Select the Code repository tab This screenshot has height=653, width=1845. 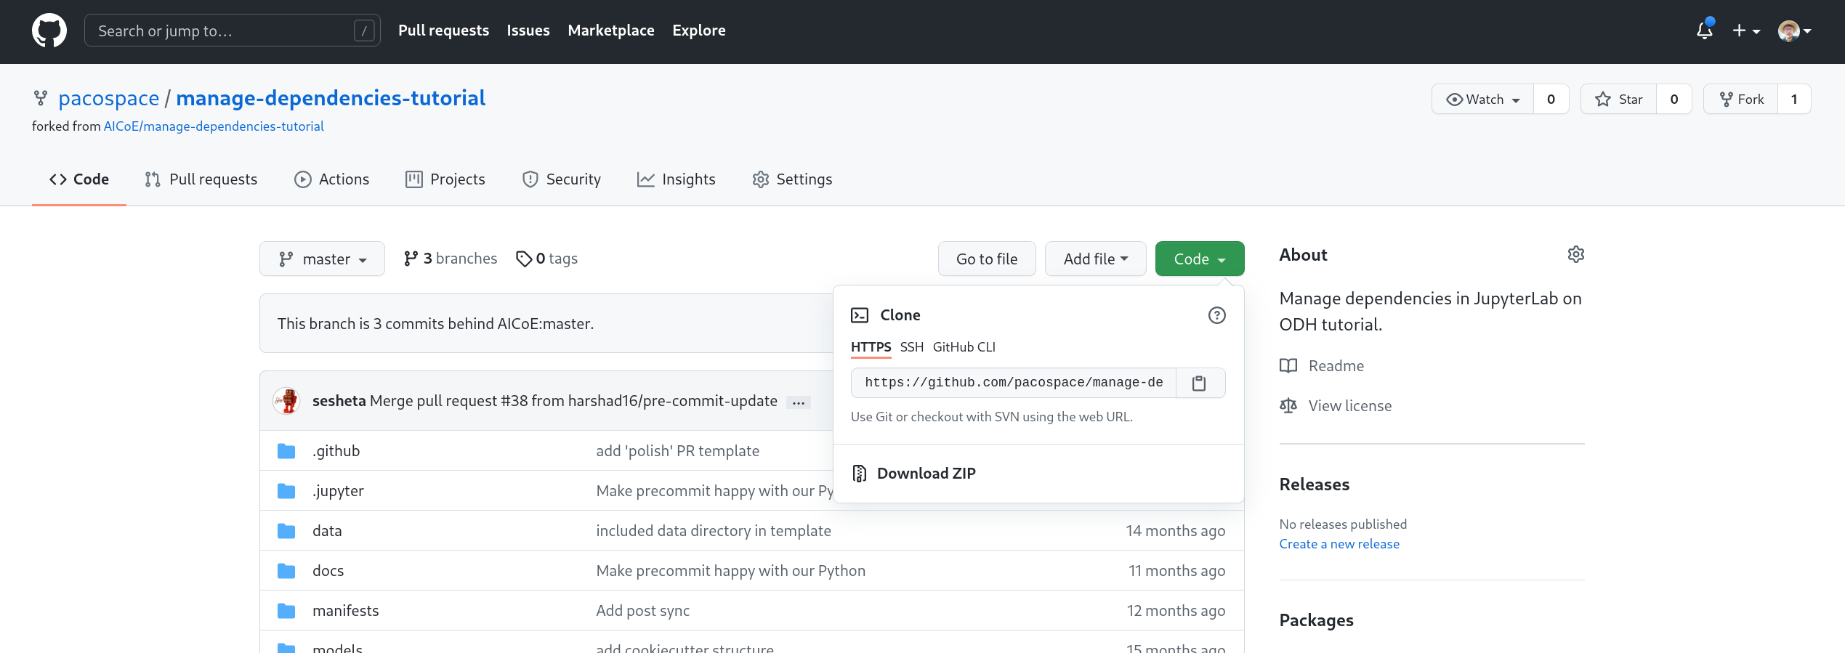[79, 179]
